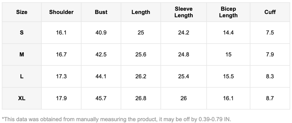Select the 7.5 cuff value for size S
Screen dimensions: 292x123
coord(270,33)
